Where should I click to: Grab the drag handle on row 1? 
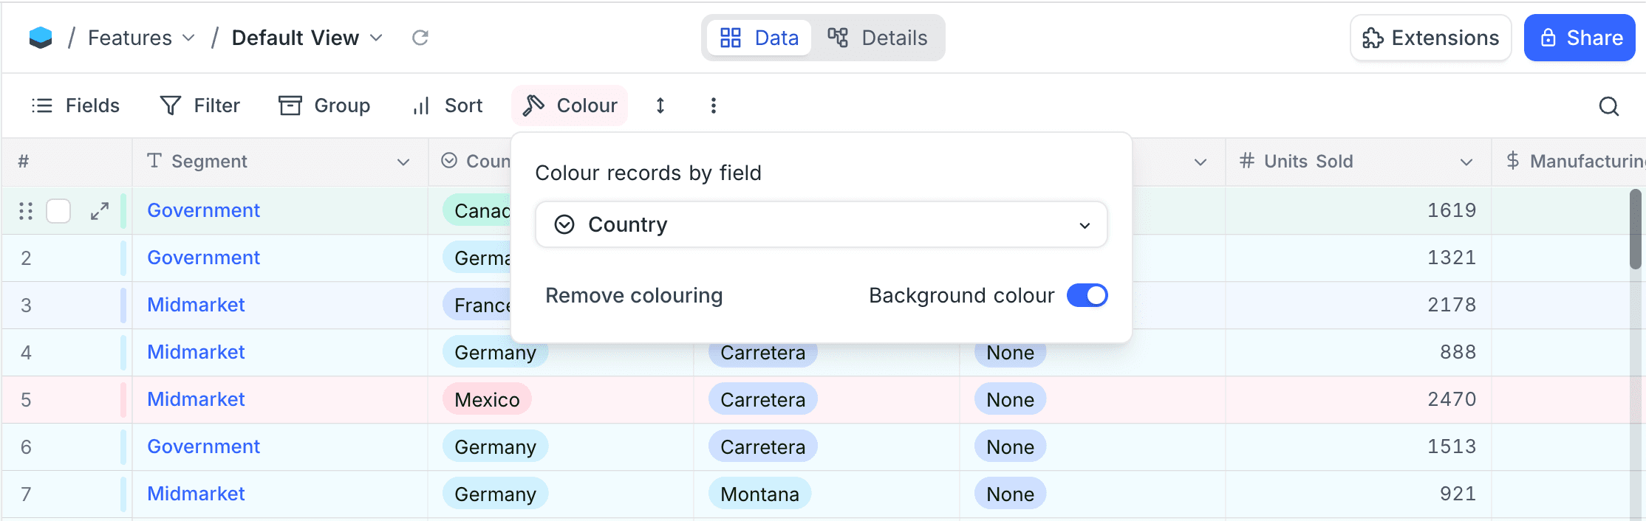click(x=26, y=211)
